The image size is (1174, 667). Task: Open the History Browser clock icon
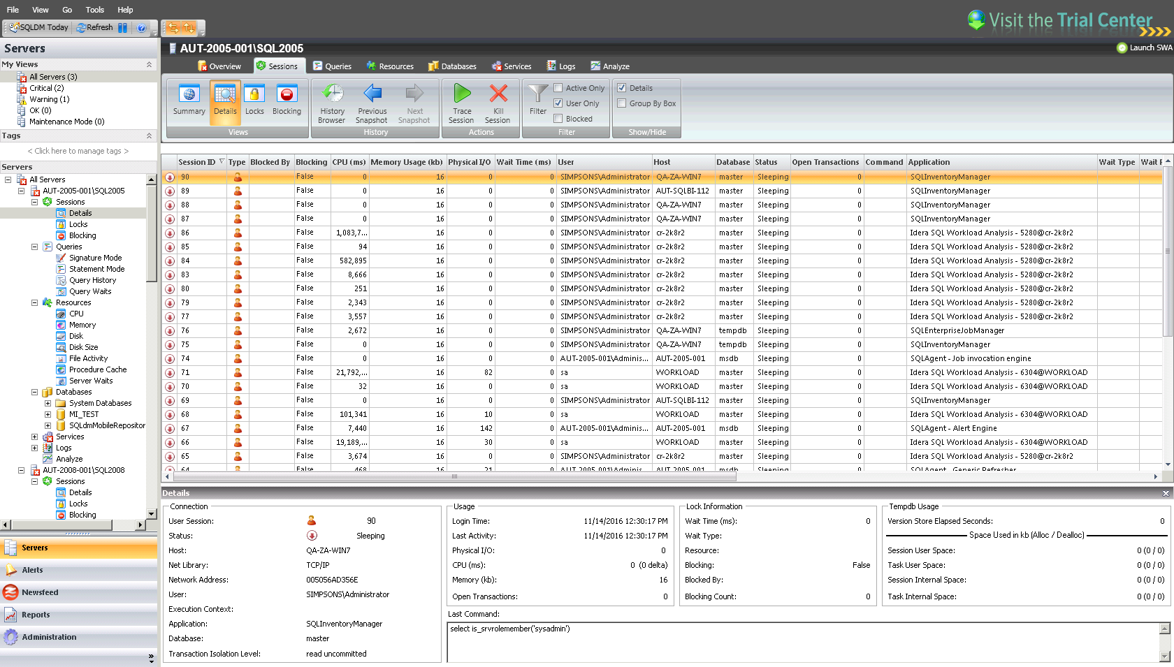click(x=332, y=94)
